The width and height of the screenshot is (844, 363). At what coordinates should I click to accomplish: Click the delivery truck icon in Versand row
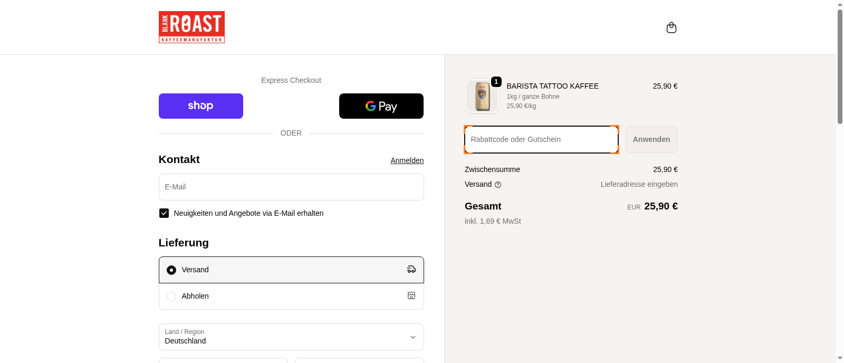pyautogui.click(x=411, y=270)
